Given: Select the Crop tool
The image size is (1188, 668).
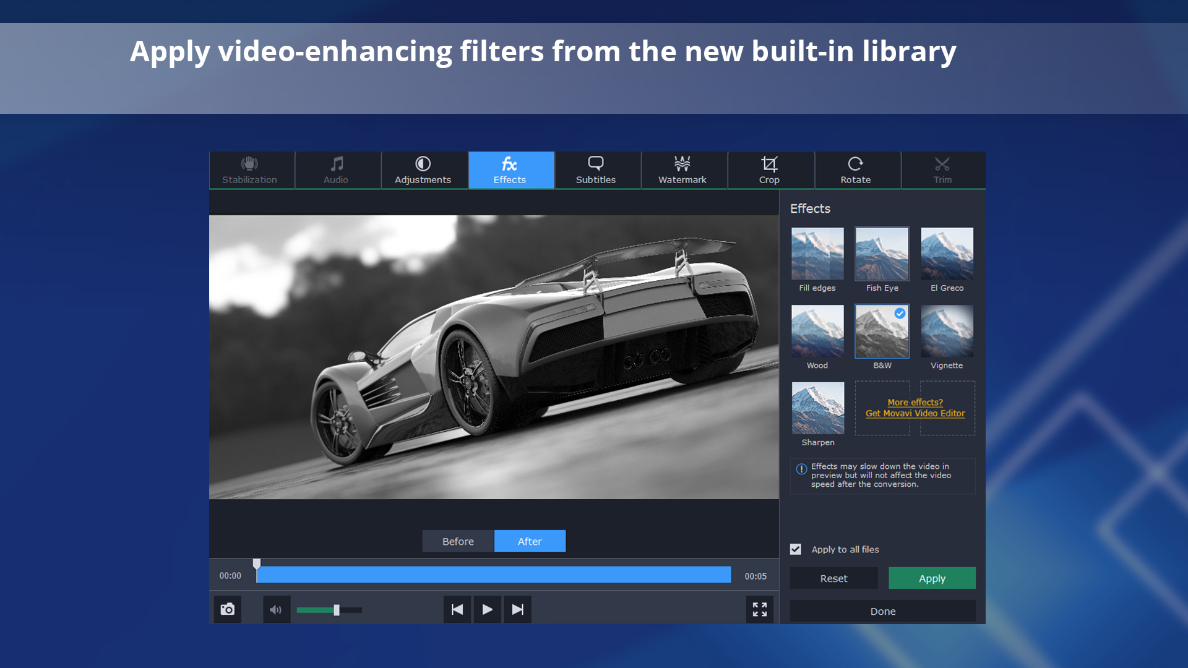Looking at the screenshot, I should pyautogui.click(x=770, y=170).
